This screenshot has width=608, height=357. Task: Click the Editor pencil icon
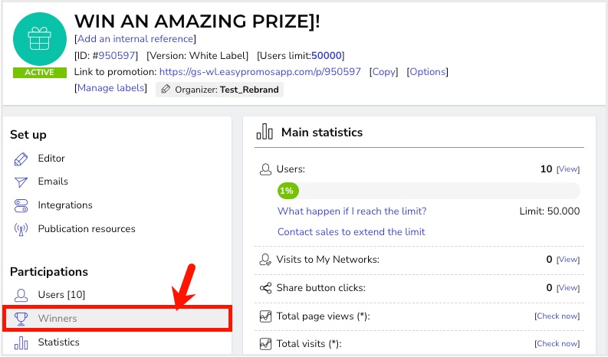point(21,159)
